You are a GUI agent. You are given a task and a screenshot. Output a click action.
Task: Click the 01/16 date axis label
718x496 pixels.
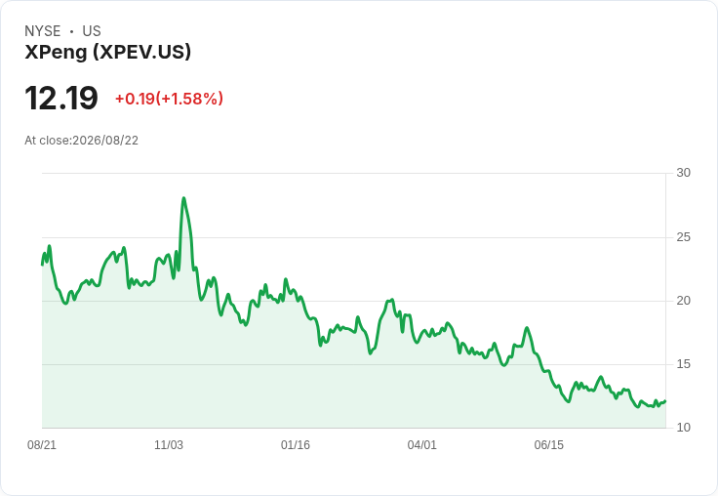[296, 444]
